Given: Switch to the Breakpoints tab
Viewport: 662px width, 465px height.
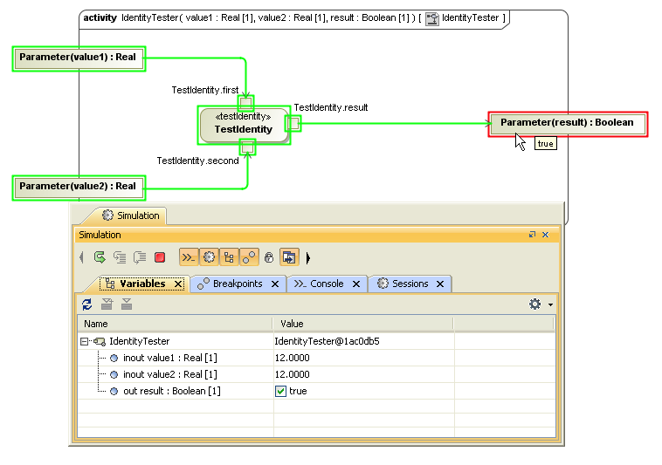Looking at the screenshot, I should 237,284.
